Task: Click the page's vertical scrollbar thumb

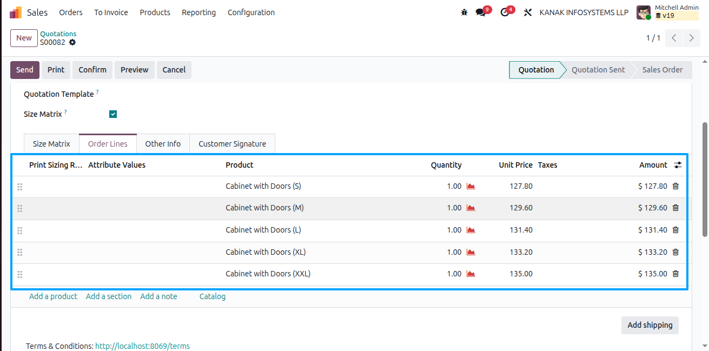Action: pos(705,178)
